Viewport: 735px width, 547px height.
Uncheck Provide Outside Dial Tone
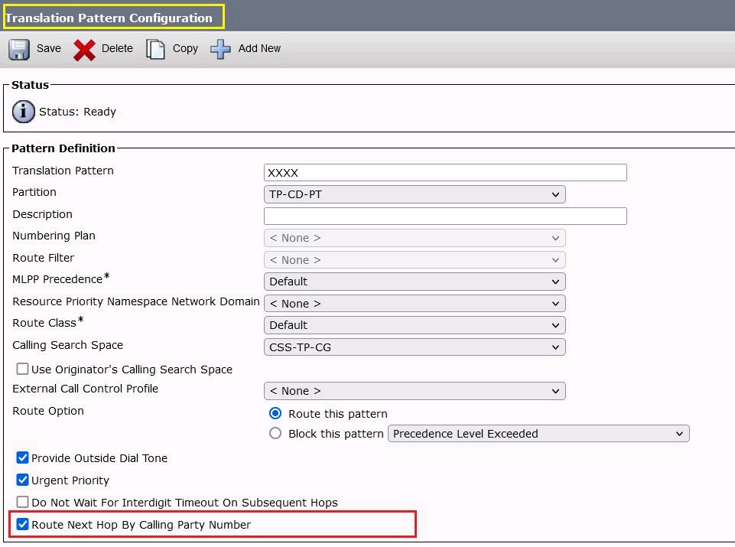pyautogui.click(x=22, y=458)
